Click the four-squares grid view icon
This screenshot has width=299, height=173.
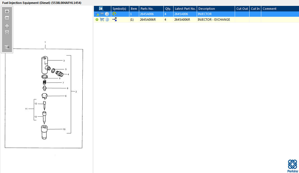coord(7,26)
